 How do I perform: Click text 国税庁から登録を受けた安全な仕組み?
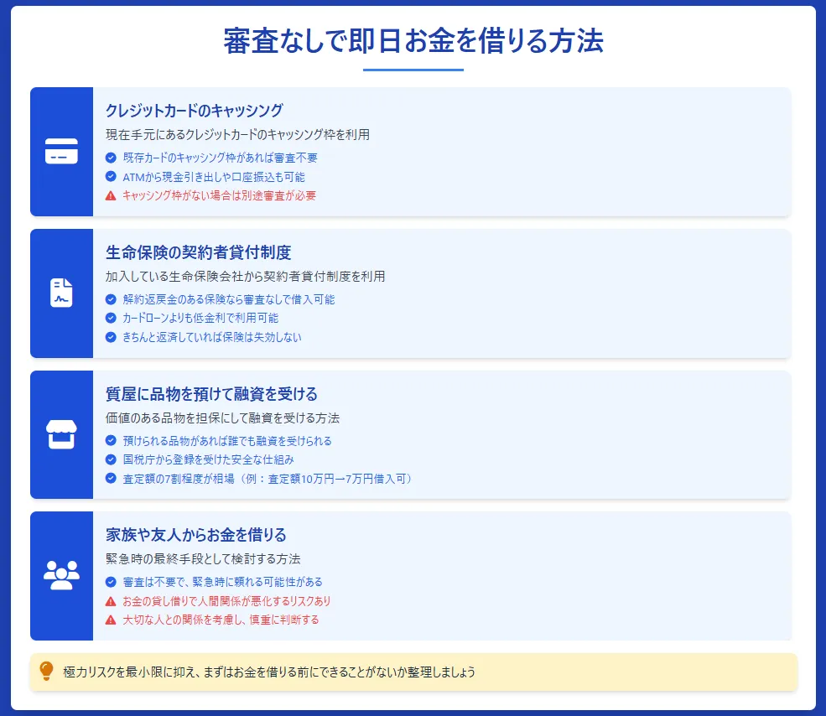(209, 459)
